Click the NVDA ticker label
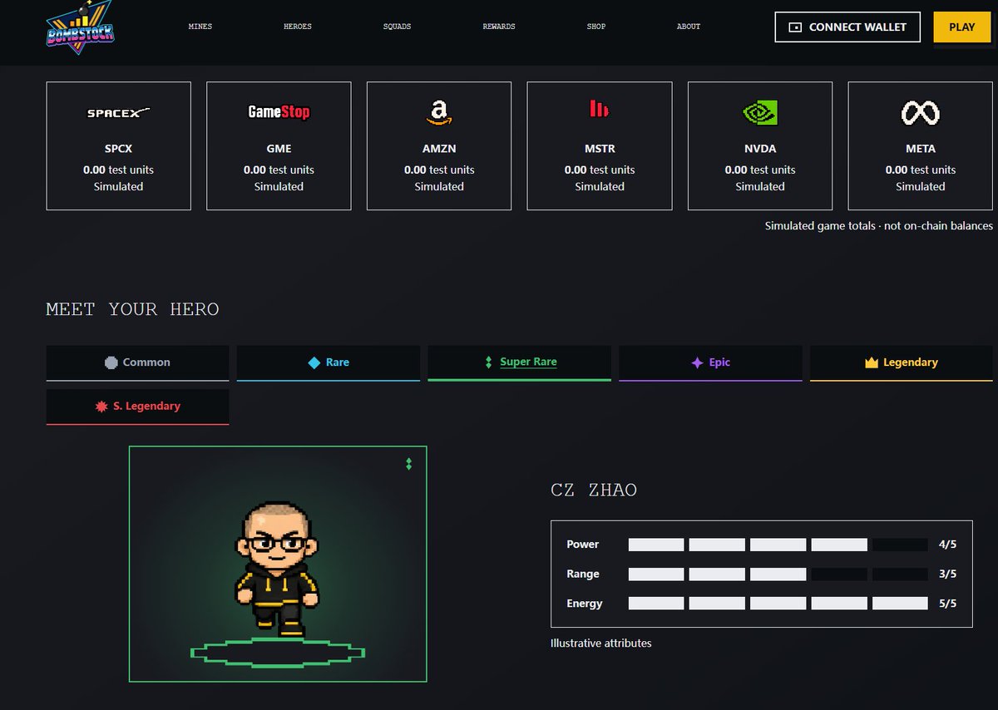This screenshot has width=998, height=710. point(760,149)
